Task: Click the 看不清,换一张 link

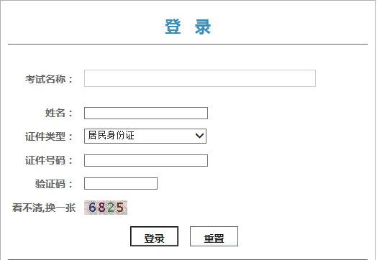Action: click(x=44, y=208)
